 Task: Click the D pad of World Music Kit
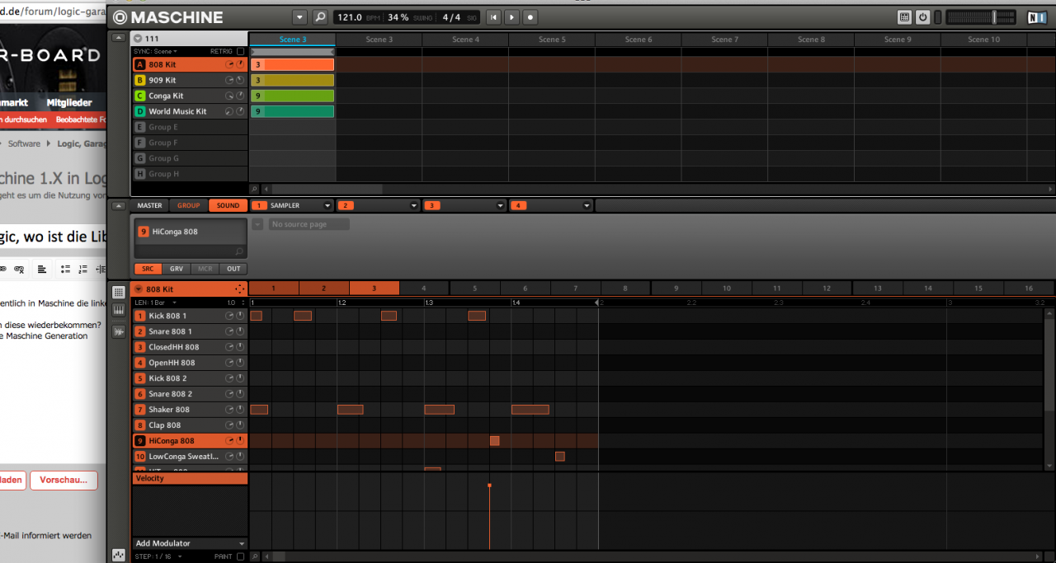[140, 111]
